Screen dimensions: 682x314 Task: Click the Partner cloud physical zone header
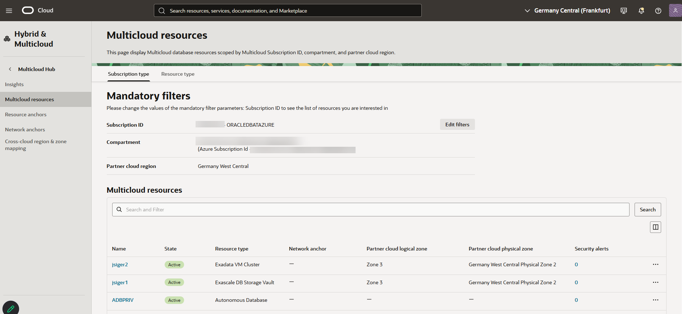501,249
